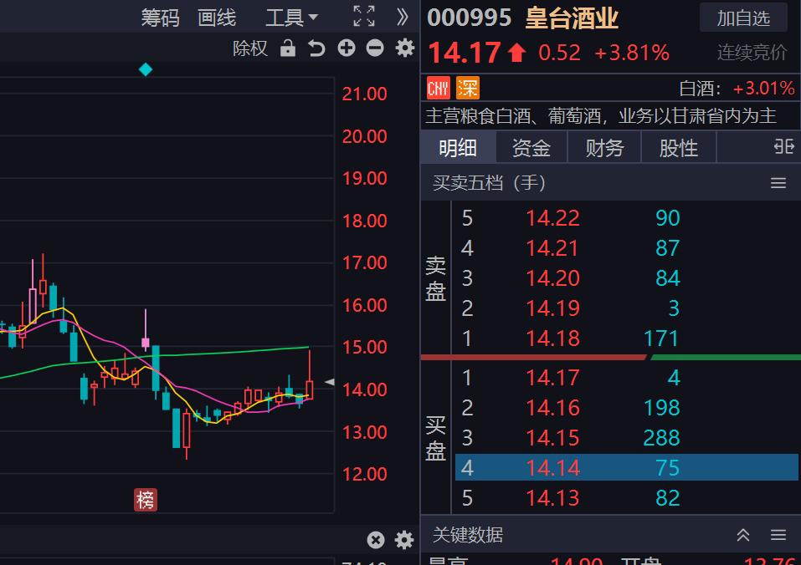Select highlighted buy level 4 row 14.14
The height and width of the screenshot is (565, 801).
click(x=626, y=467)
